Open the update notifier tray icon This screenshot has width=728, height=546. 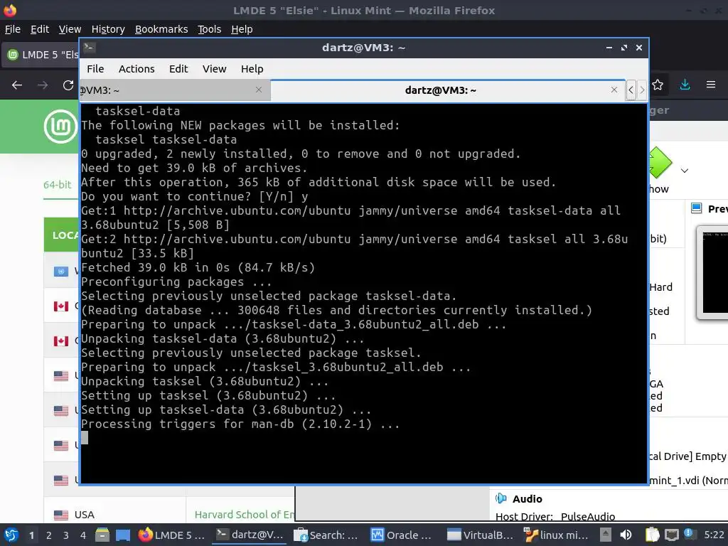[688, 534]
